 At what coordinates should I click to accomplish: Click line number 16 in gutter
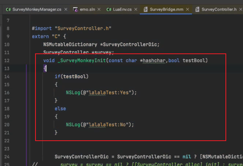(7, 93)
